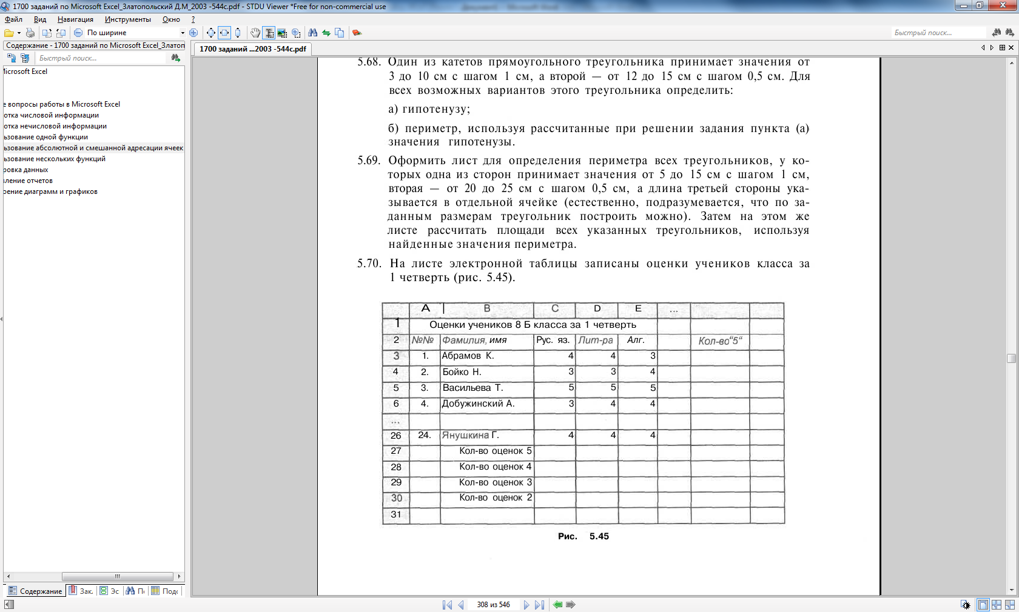The image size is (1019, 612).
Task: Click the expand contents tree icon
Action: (12, 58)
